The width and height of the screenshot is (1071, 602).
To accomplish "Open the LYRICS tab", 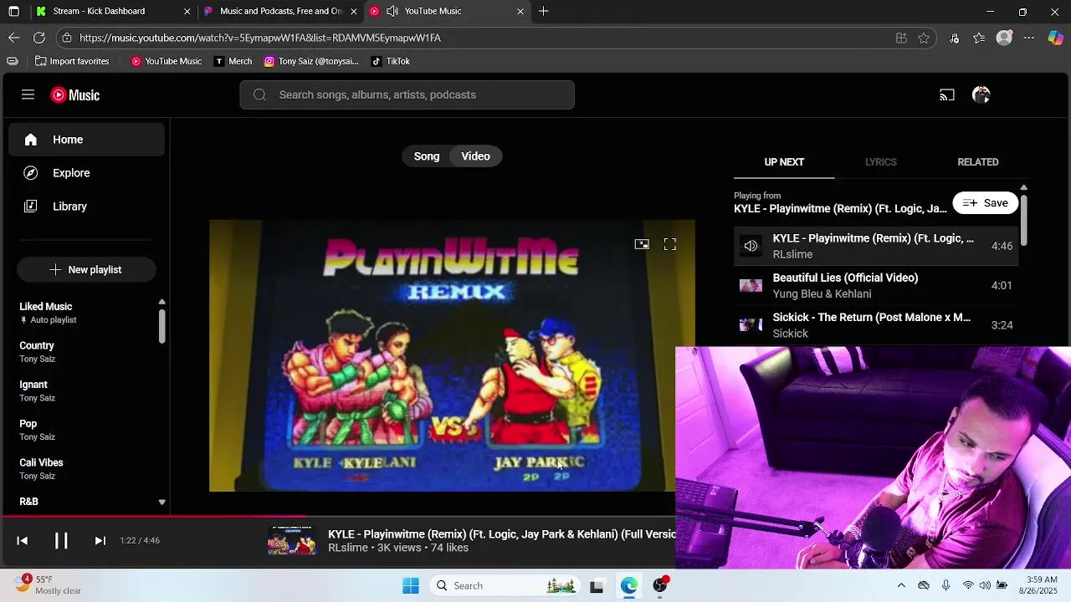I will pyautogui.click(x=881, y=162).
